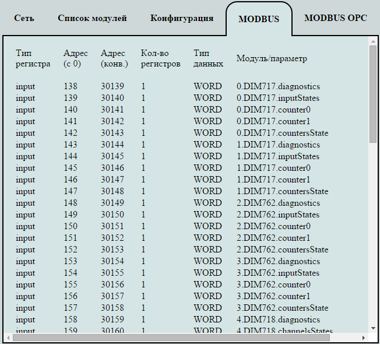This screenshot has height=344, width=380.
Task: Select the 1.DIM717.countersState entry
Action: point(282,191)
